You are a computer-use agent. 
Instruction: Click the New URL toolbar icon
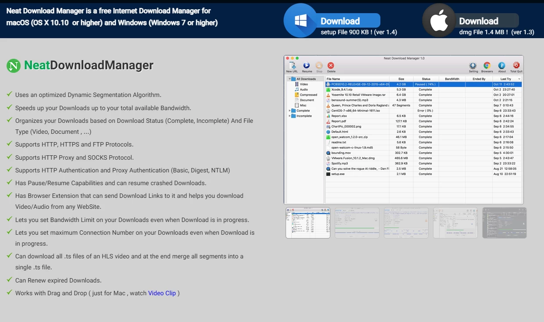coord(293,65)
